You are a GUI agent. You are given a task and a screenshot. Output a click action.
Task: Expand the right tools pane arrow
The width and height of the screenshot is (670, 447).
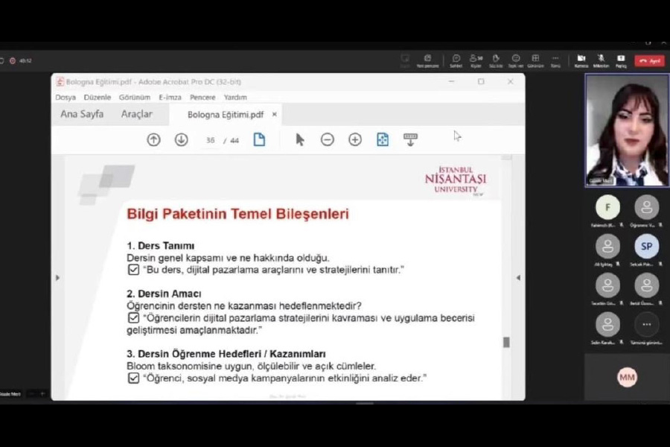click(518, 278)
